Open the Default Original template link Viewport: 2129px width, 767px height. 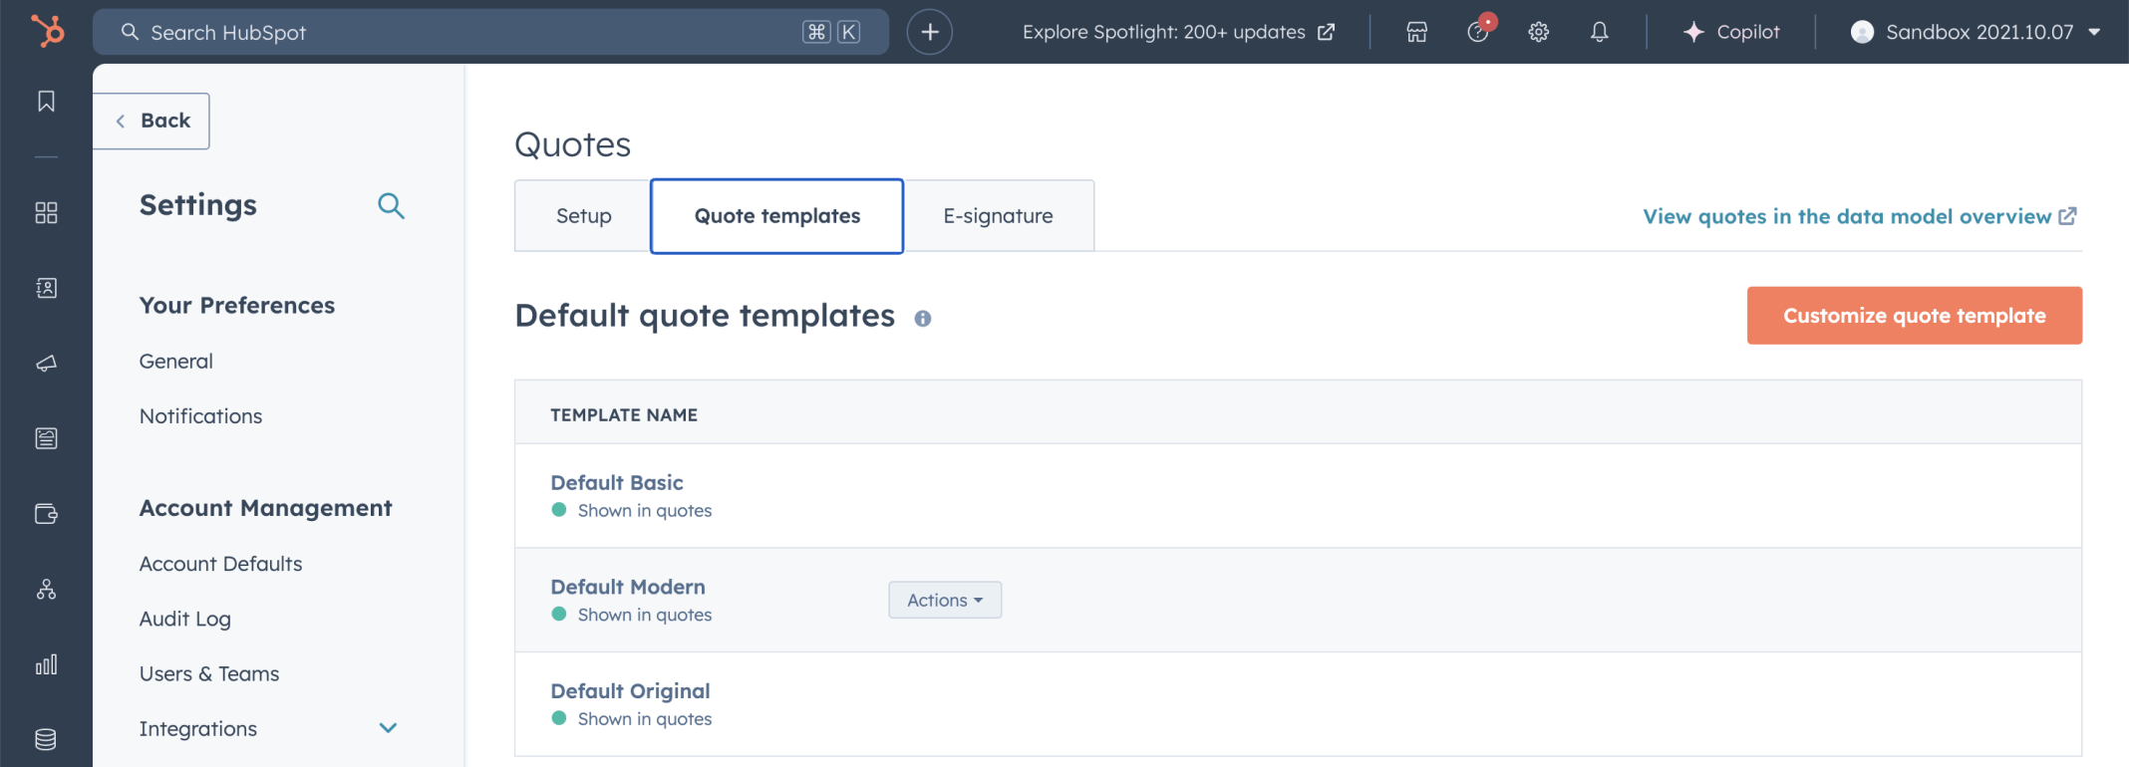pos(631,691)
